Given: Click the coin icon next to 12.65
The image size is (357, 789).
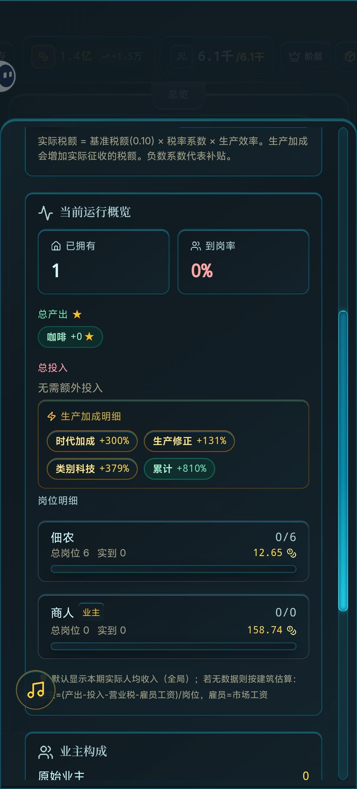Looking at the screenshot, I should [292, 553].
